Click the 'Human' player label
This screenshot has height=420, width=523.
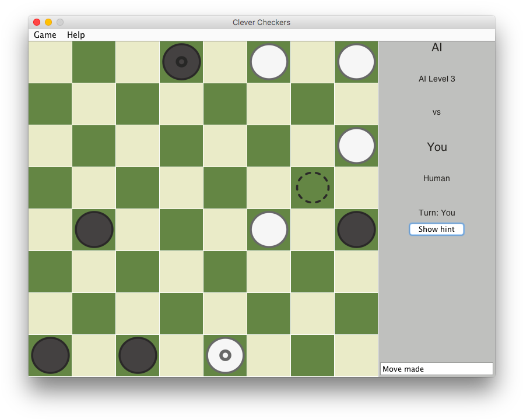click(x=437, y=178)
